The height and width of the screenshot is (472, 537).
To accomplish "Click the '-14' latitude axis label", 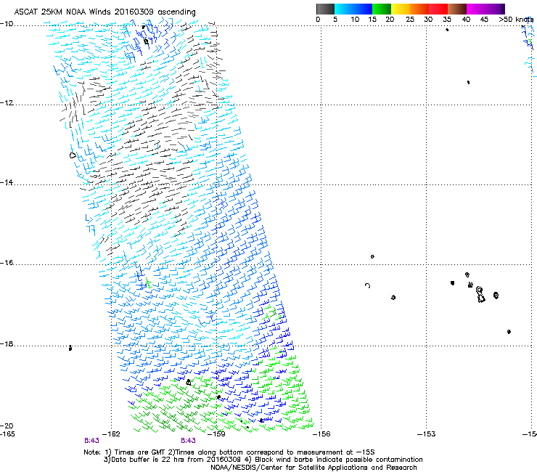I will pos(7,182).
